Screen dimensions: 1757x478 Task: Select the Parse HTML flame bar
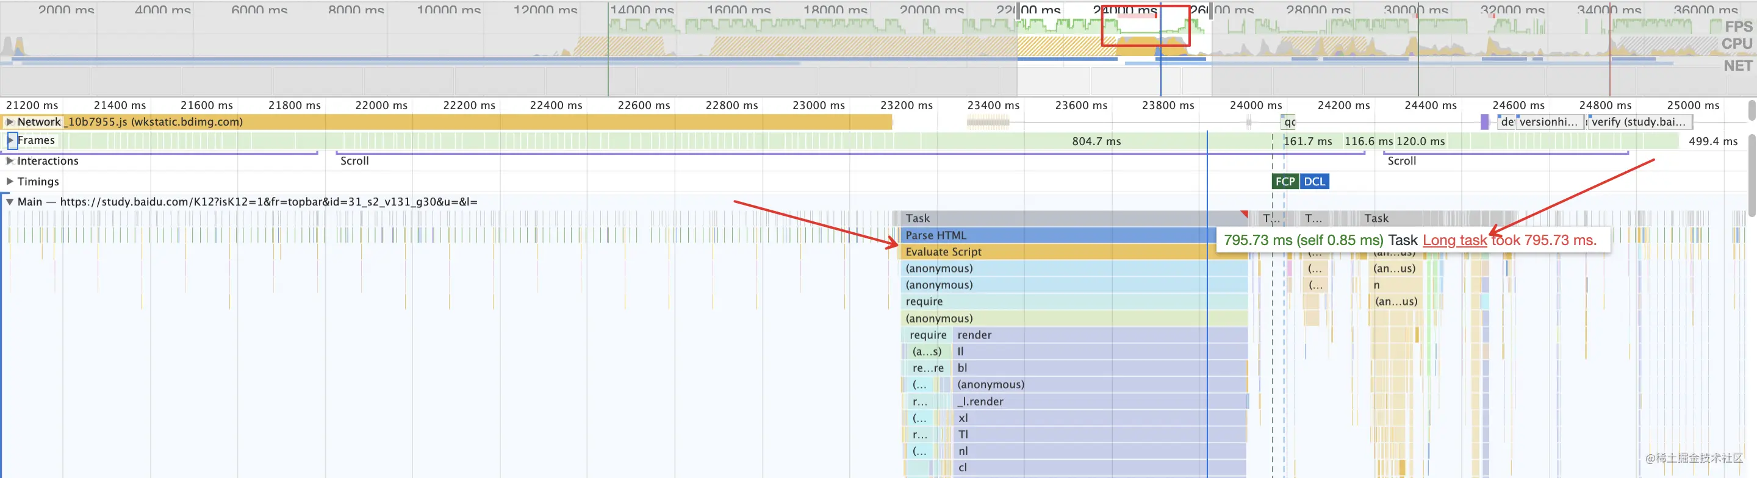(x=1058, y=235)
